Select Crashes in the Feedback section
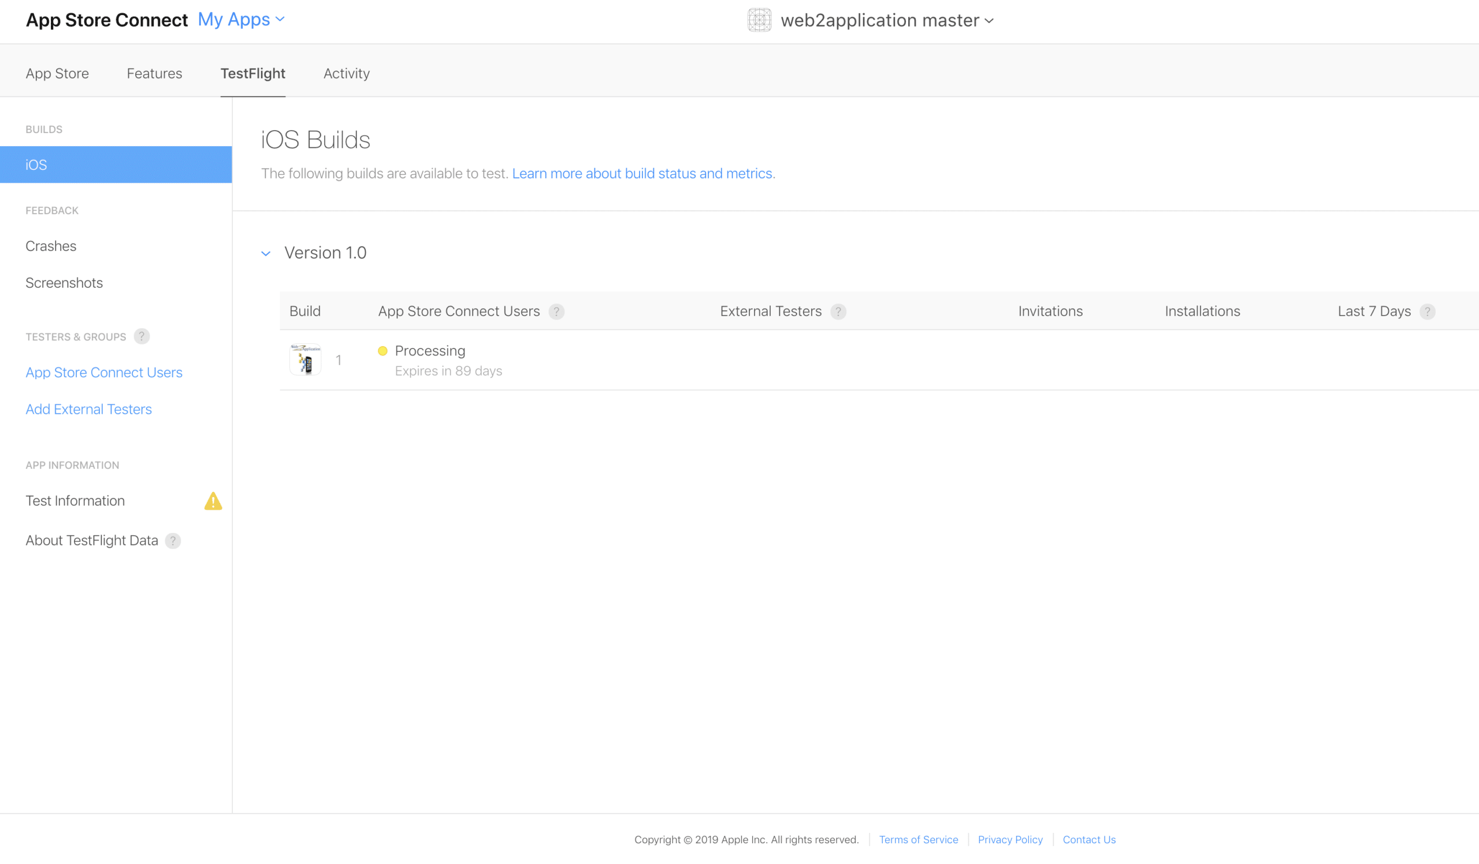 (x=51, y=246)
